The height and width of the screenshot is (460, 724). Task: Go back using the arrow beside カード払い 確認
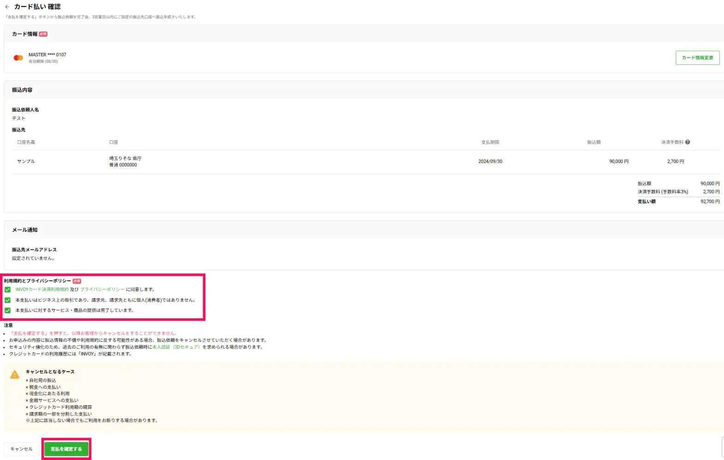click(x=7, y=7)
